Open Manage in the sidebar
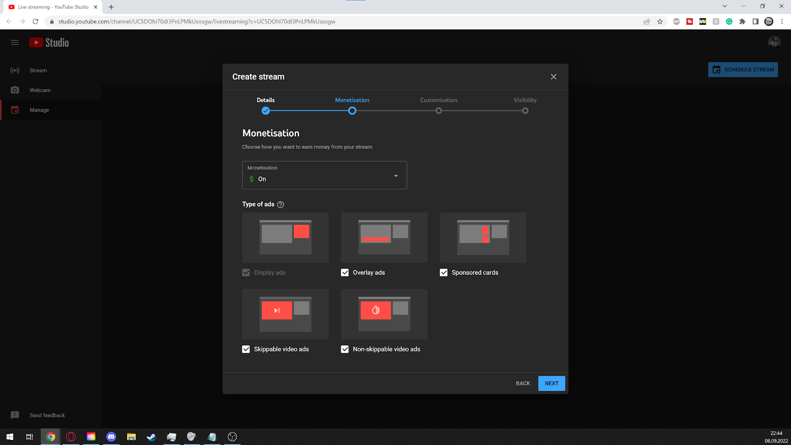The image size is (791, 445). [x=50, y=110]
